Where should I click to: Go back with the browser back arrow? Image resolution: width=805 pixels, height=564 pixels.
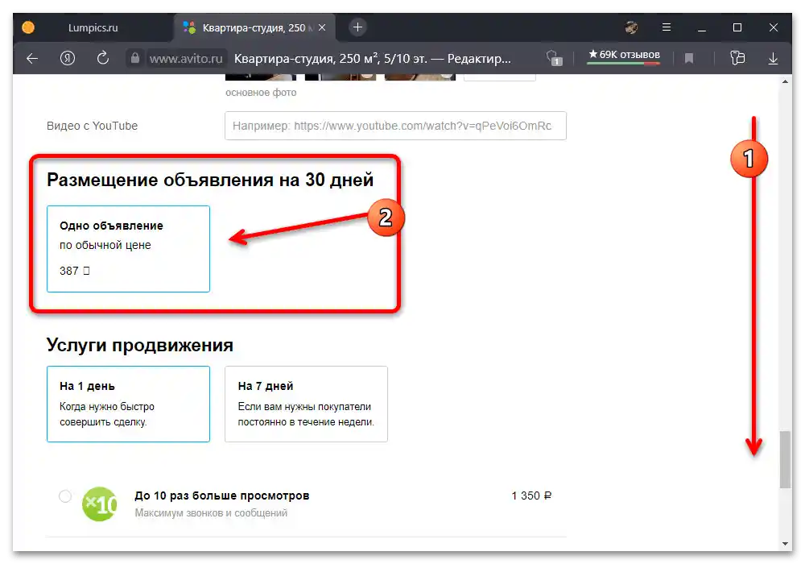click(32, 59)
